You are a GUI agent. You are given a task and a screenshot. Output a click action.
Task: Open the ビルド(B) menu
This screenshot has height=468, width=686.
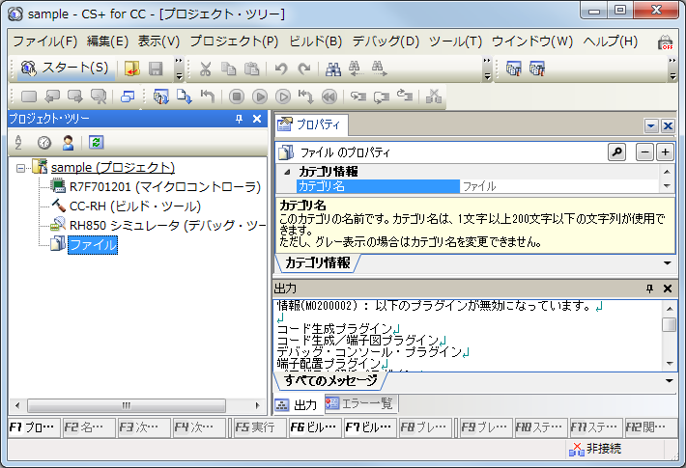[315, 41]
